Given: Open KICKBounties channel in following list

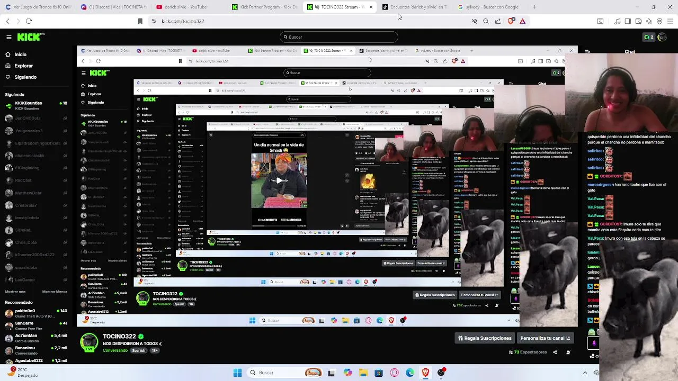Looking at the screenshot, I should [x=36, y=106].
